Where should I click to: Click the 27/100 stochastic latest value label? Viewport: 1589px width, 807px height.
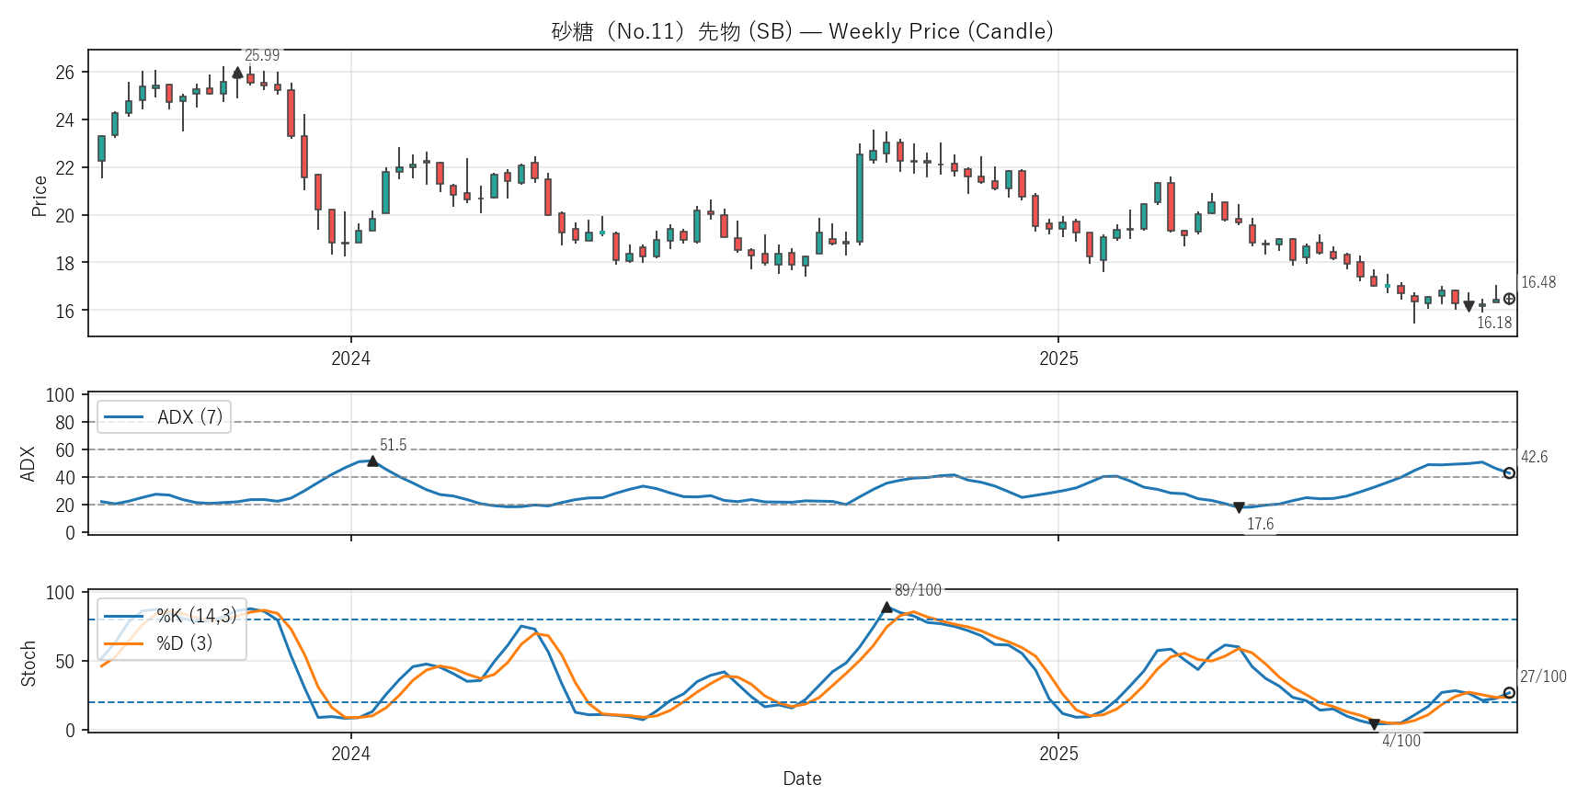click(1543, 676)
